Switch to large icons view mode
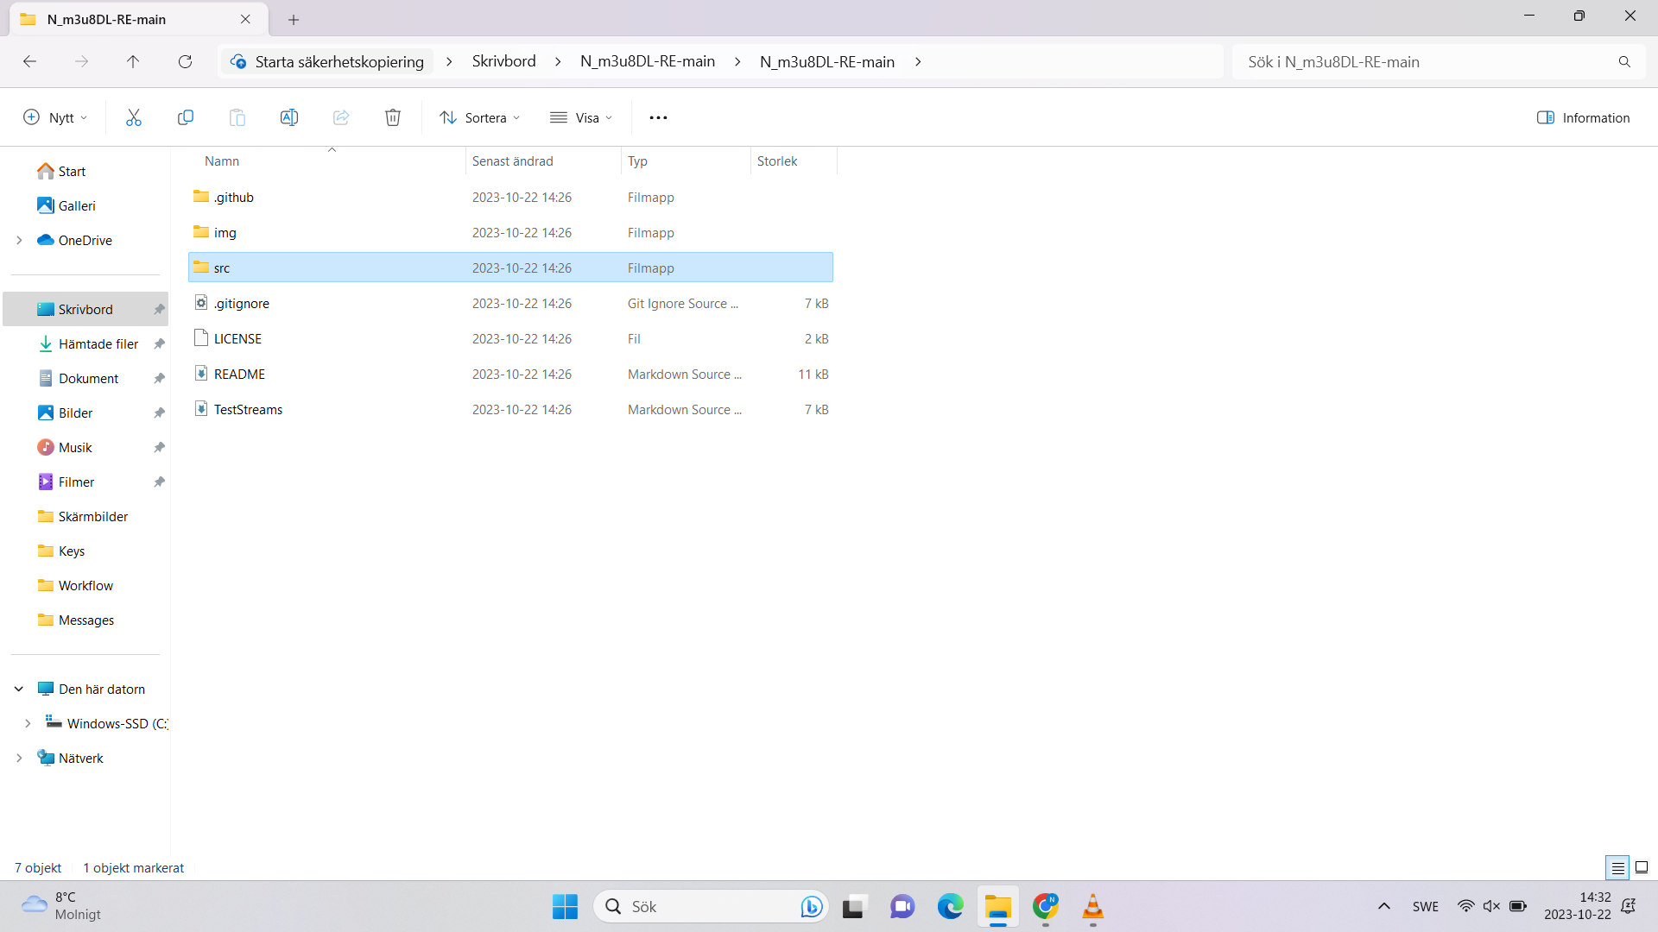Viewport: 1658px width, 932px height. pos(1642,867)
